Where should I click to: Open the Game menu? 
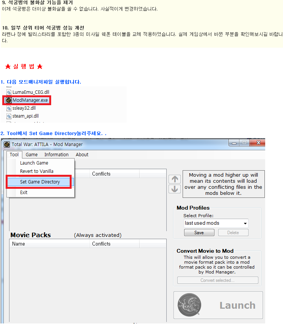coord(31,154)
